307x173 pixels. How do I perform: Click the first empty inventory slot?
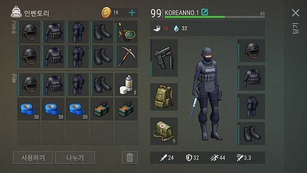pyautogui.click(x=29, y=133)
